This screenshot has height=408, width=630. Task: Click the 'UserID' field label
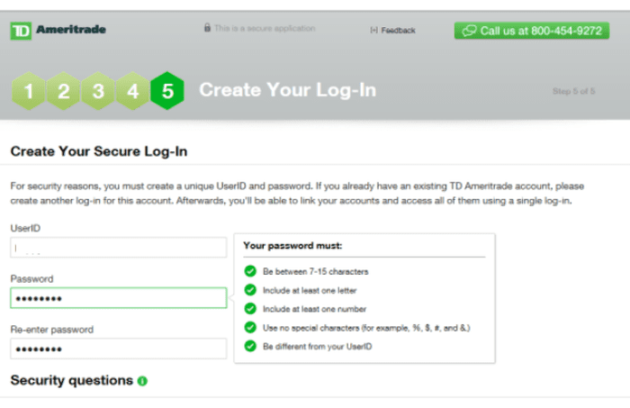click(25, 228)
